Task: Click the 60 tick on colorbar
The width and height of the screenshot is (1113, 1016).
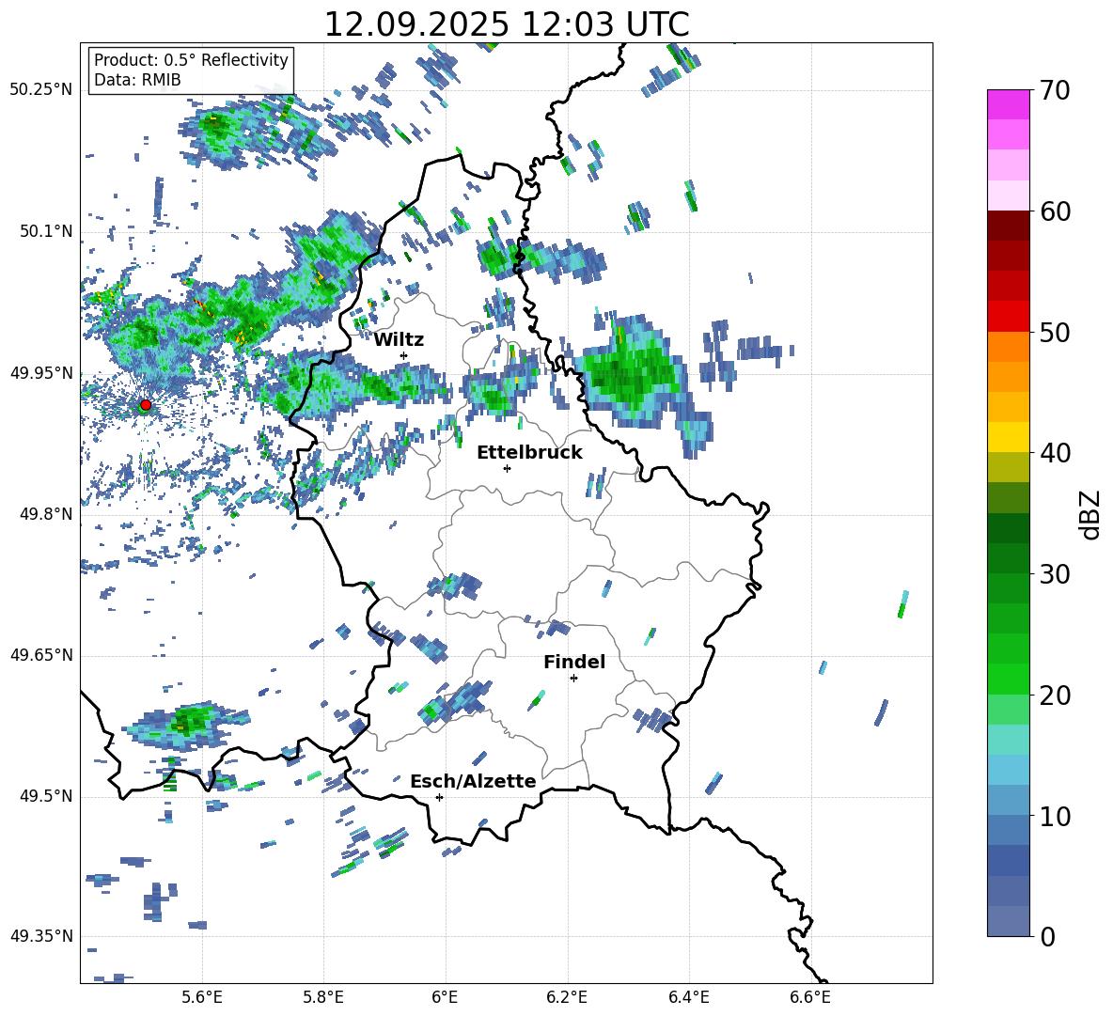Action: [x=1054, y=211]
